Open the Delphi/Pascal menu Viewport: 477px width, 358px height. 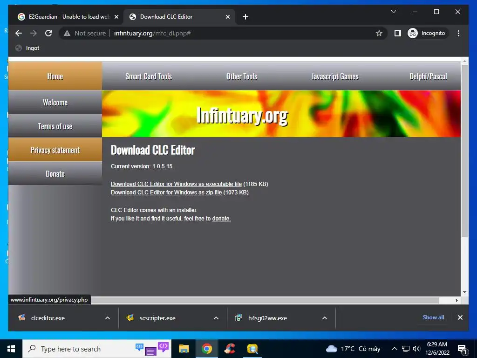coord(428,76)
